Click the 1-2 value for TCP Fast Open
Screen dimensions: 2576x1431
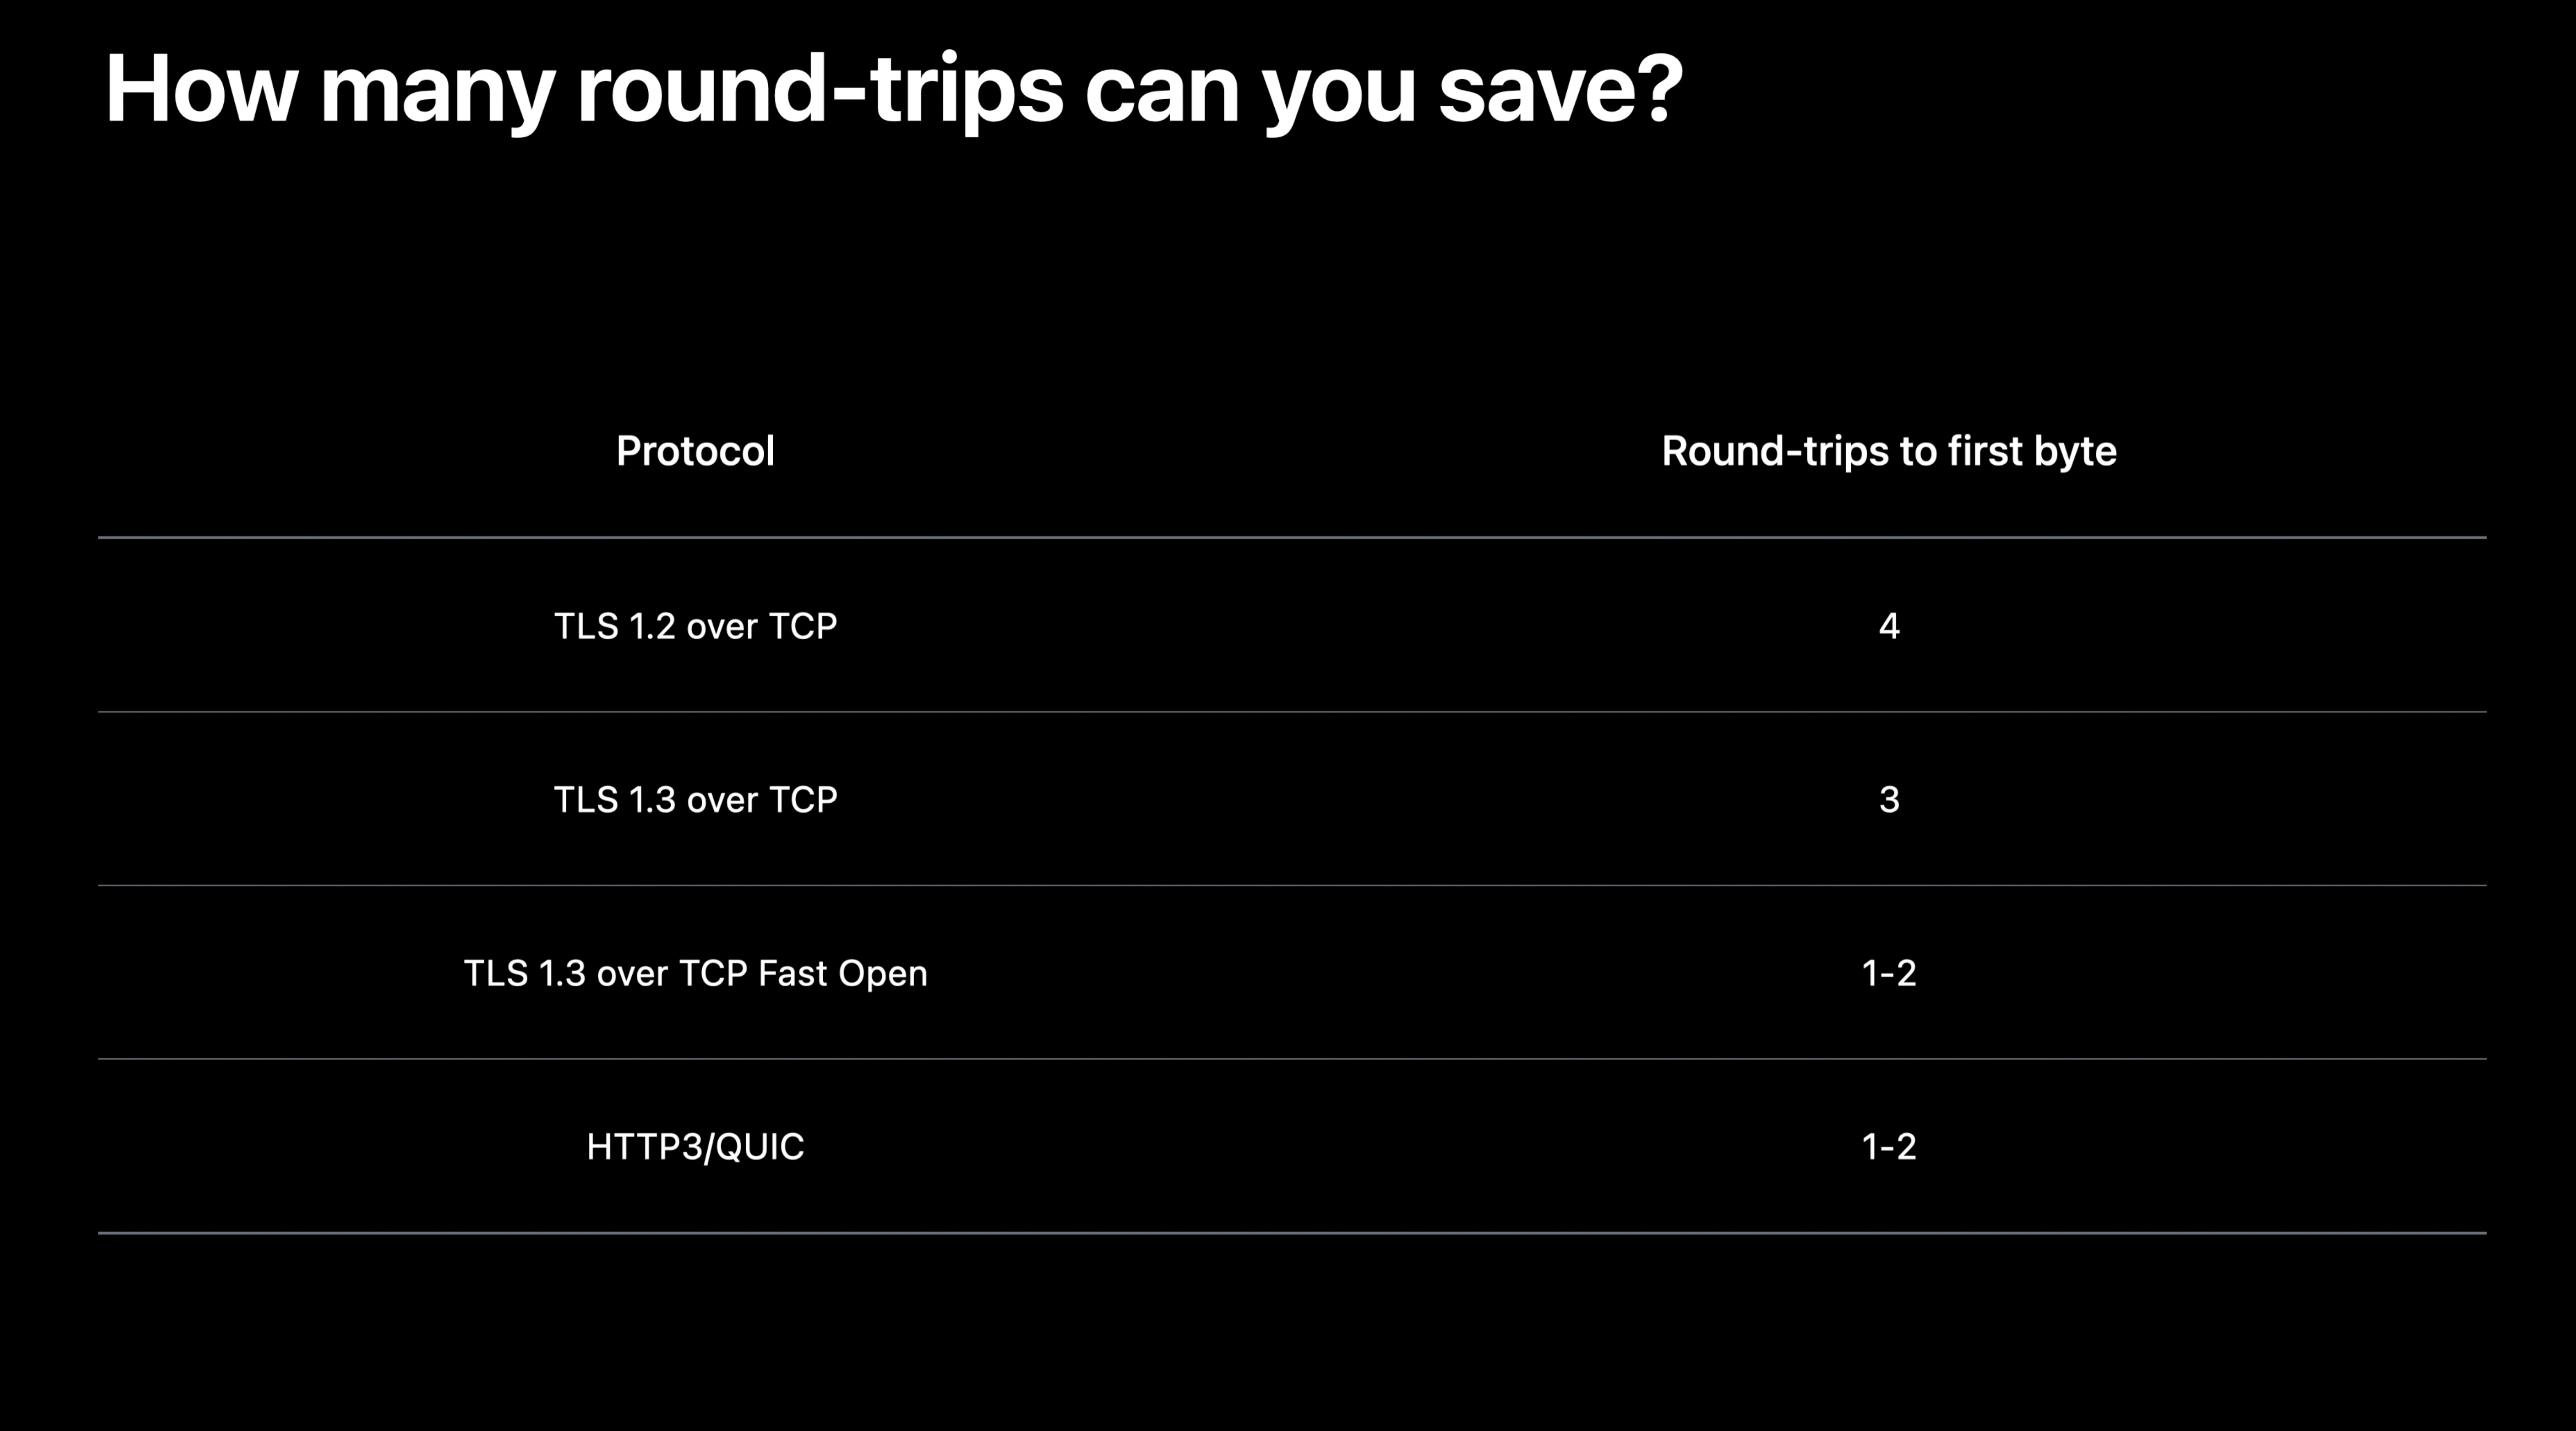tap(1889, 973)
